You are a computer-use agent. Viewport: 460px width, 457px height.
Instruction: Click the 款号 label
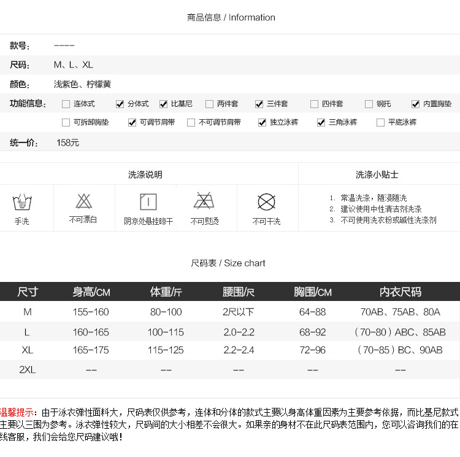tap(20, 45)
